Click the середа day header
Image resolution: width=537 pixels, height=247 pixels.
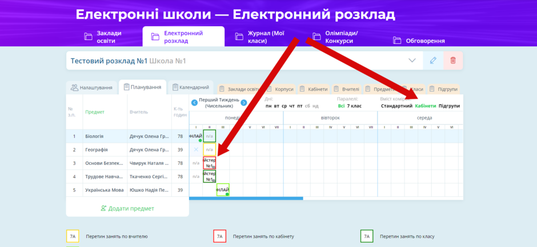[x=424, y=118]
